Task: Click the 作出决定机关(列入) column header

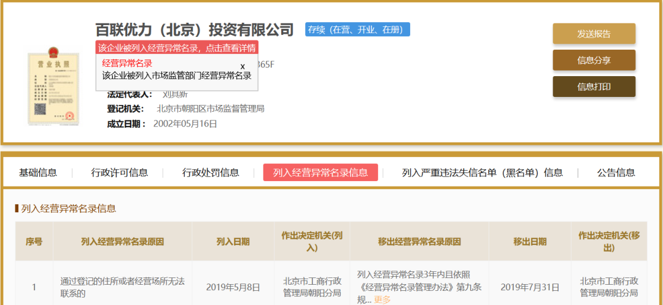Action: (x=312, y=242)
